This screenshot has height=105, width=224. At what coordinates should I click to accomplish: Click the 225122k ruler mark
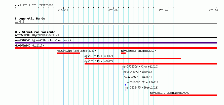(63, 10)
